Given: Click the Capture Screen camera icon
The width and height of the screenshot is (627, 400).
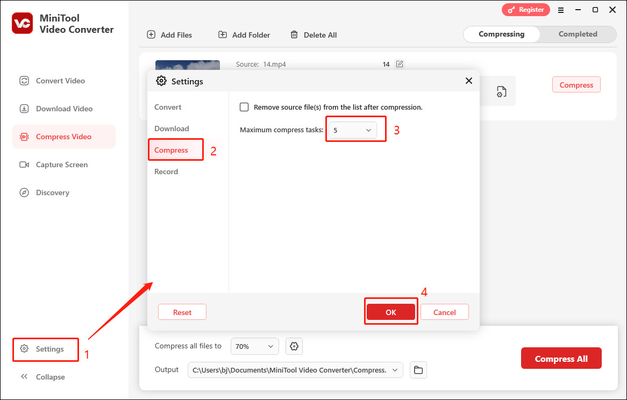Looking at the screenshot, I should (24, 165).
